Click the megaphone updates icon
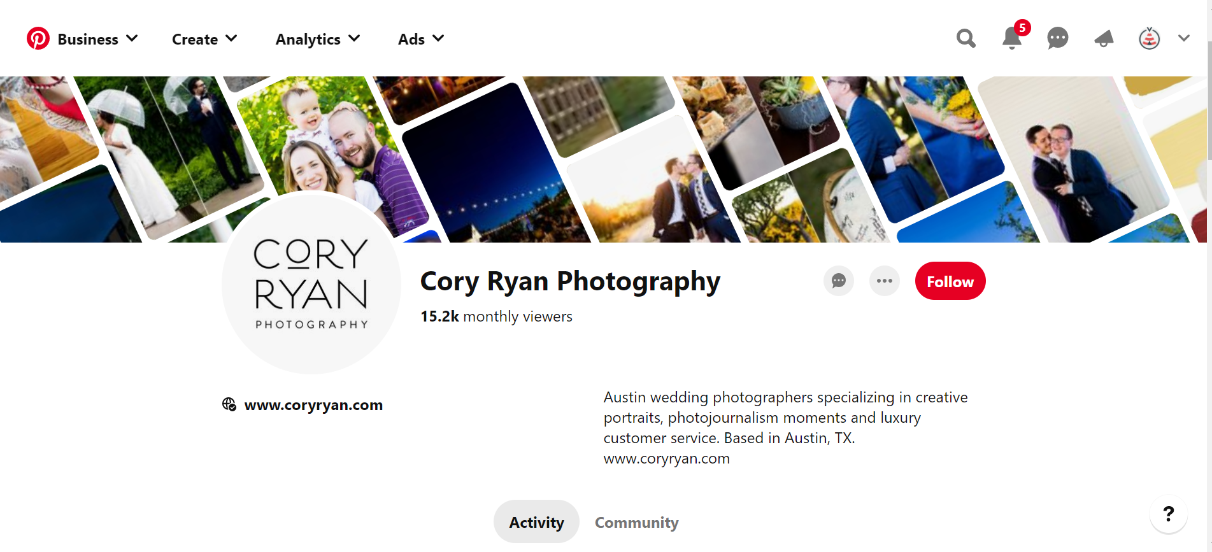Screen dimensions: 1212x552 1104,39
